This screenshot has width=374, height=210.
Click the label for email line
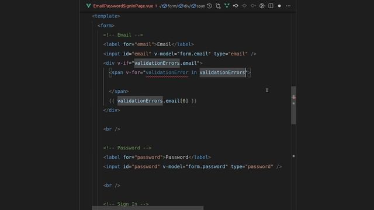148,44
